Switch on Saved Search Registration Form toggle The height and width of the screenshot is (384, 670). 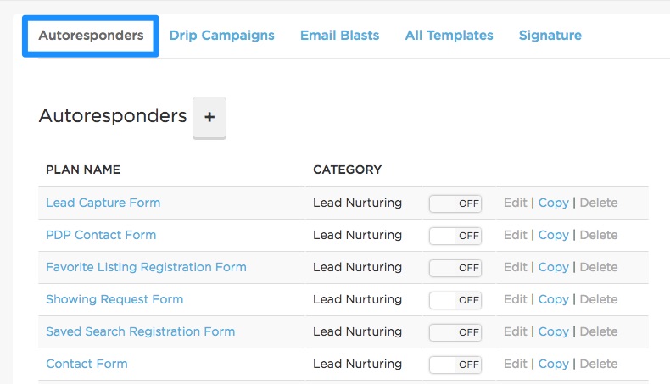coord(455,332)
